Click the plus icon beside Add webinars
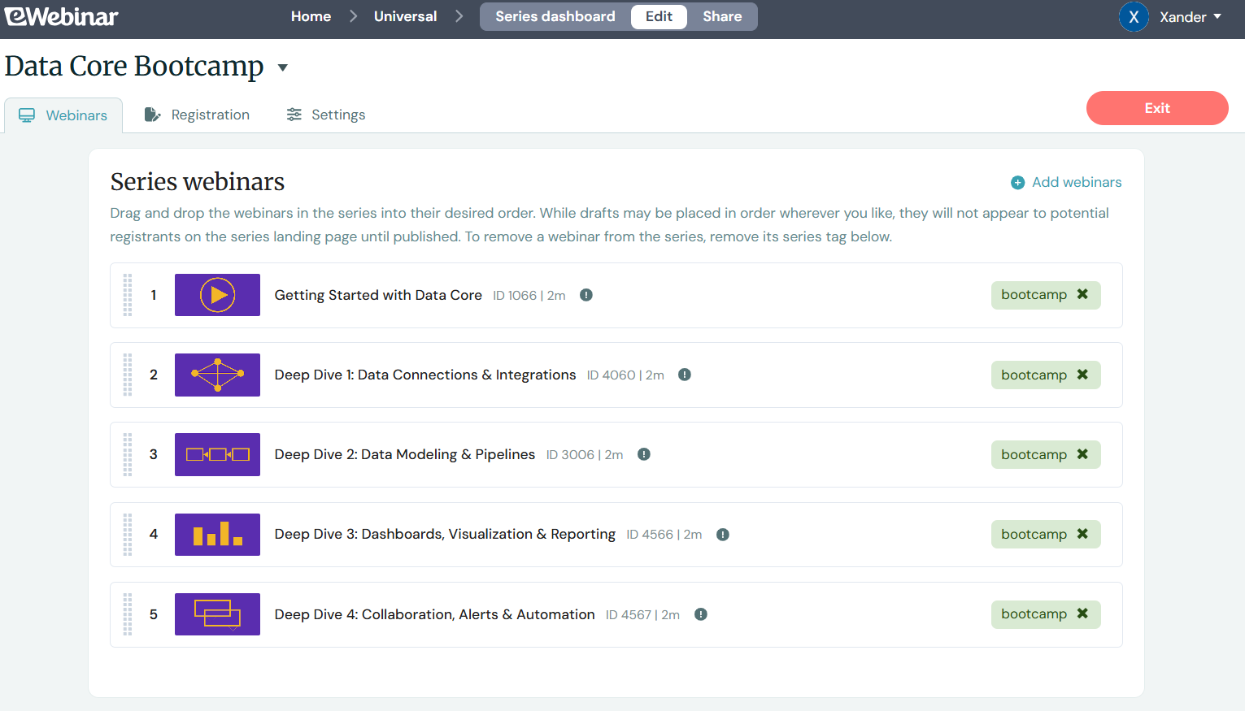Screen dimensions: 1245x711 (1017, 183)
